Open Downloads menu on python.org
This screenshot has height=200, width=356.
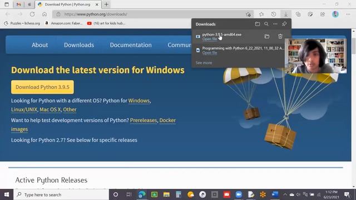pyautogui.click(x=79, y=45)
